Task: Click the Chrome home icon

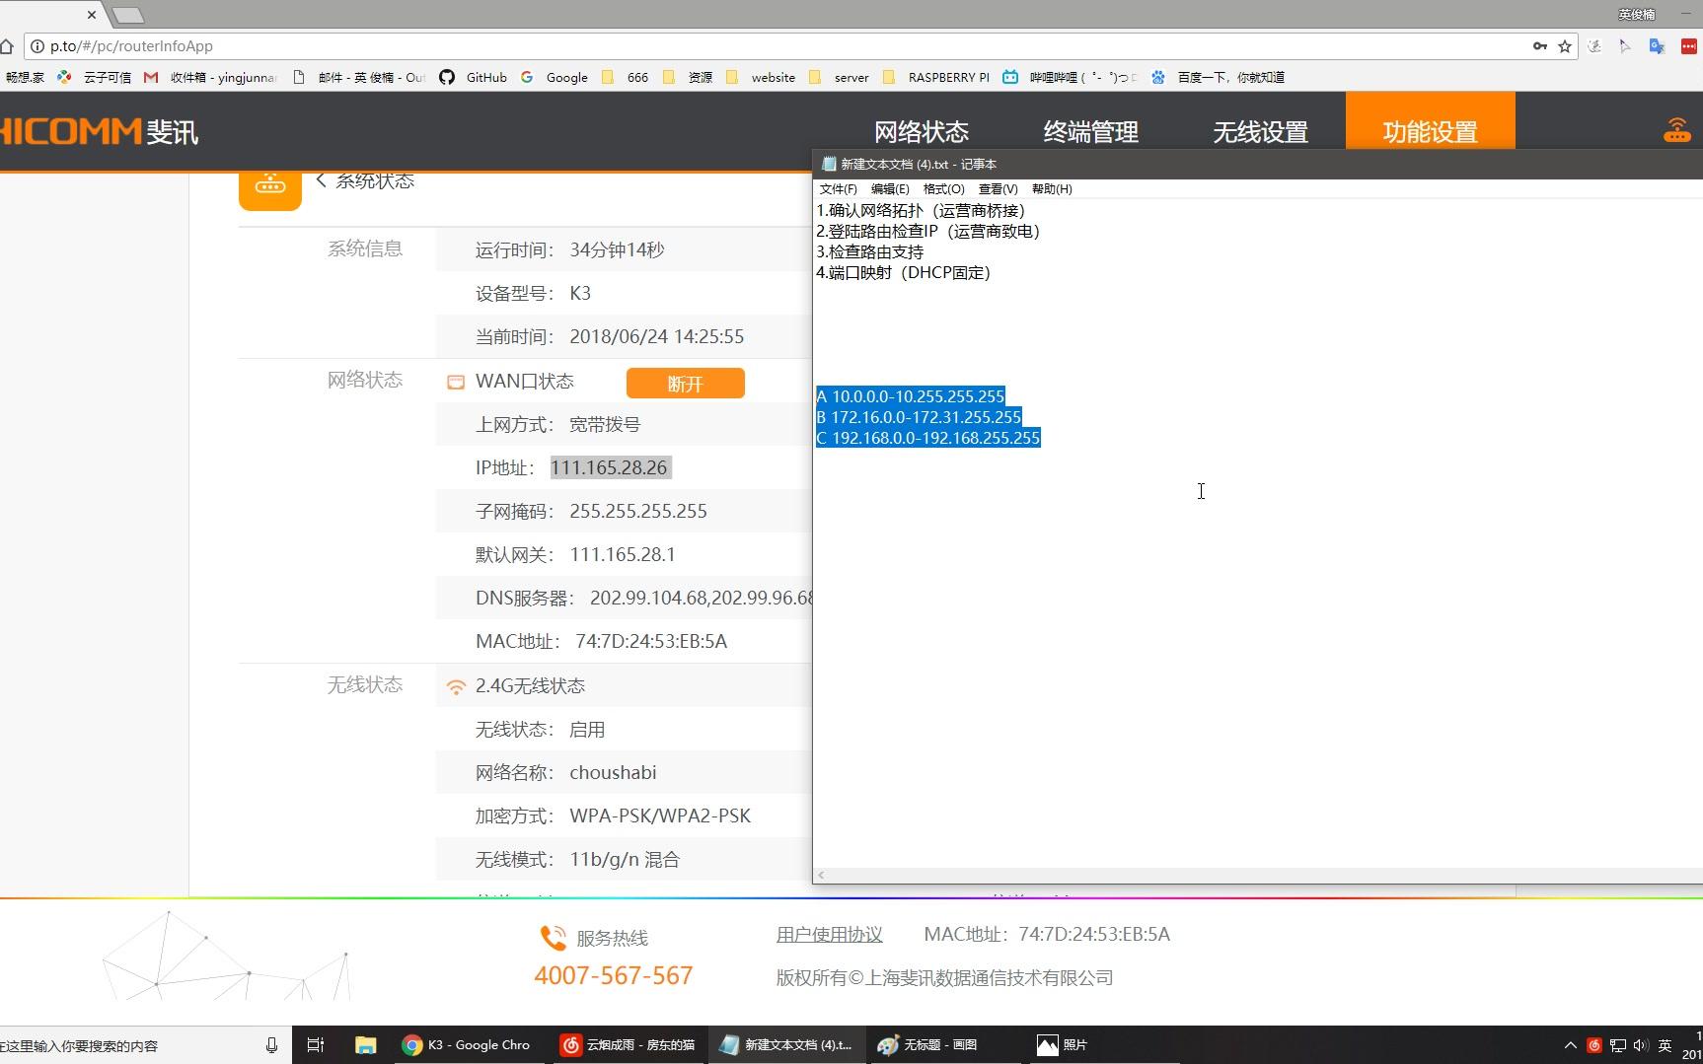Action: tap(6, 46)
